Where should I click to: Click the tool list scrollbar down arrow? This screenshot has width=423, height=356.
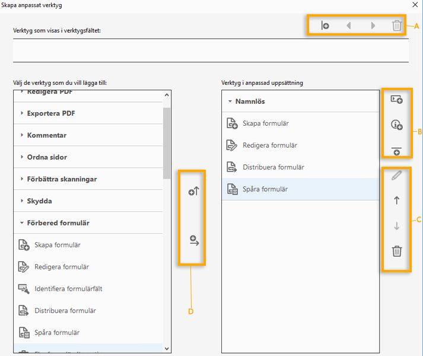coord(167,348)
